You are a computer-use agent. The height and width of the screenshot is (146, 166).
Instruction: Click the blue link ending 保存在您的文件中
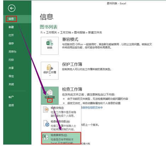(92, 107)
